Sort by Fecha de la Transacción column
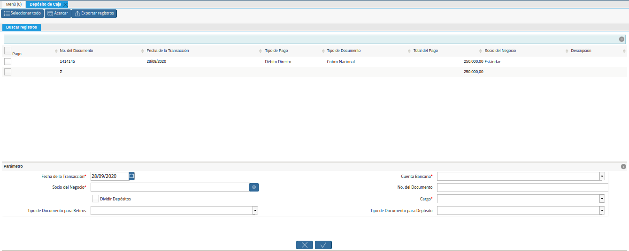 pos(168,51)
